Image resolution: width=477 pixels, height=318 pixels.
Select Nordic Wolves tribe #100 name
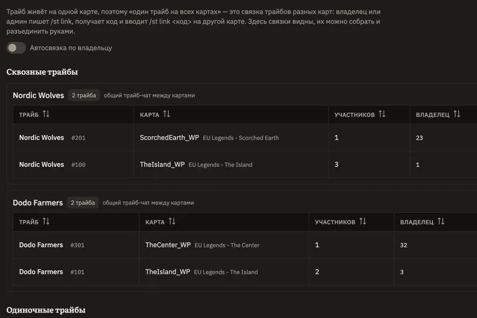coord(42,164)
